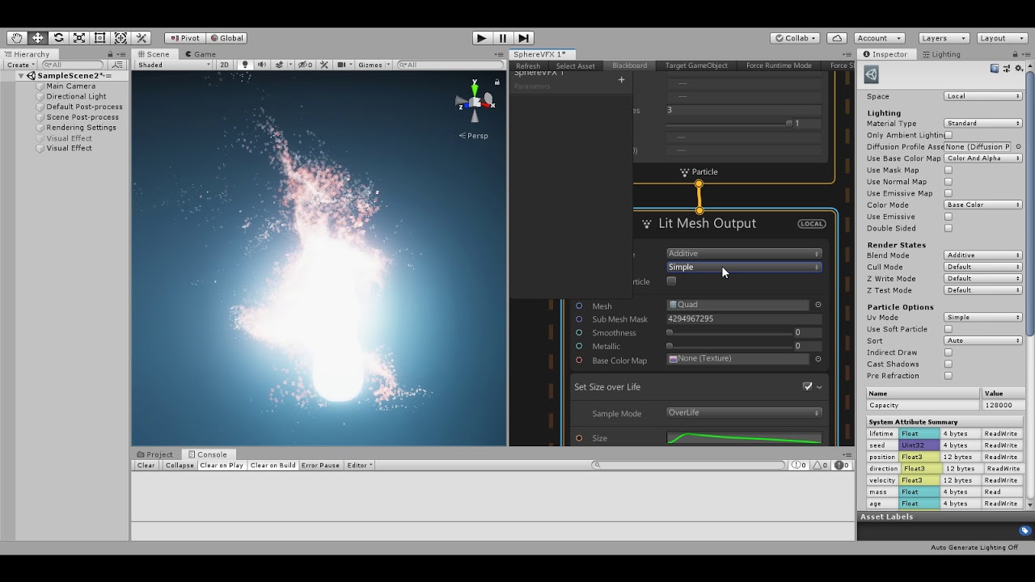The height and width of the screenshot is (582, 1035).
Task: Select the combined Transform tool
Action: click(120, 38)
